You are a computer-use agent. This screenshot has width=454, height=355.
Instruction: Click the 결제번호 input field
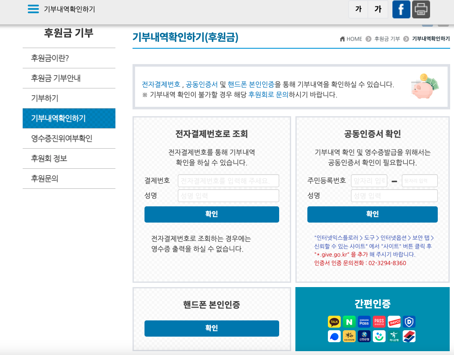(x=228, y=180)
